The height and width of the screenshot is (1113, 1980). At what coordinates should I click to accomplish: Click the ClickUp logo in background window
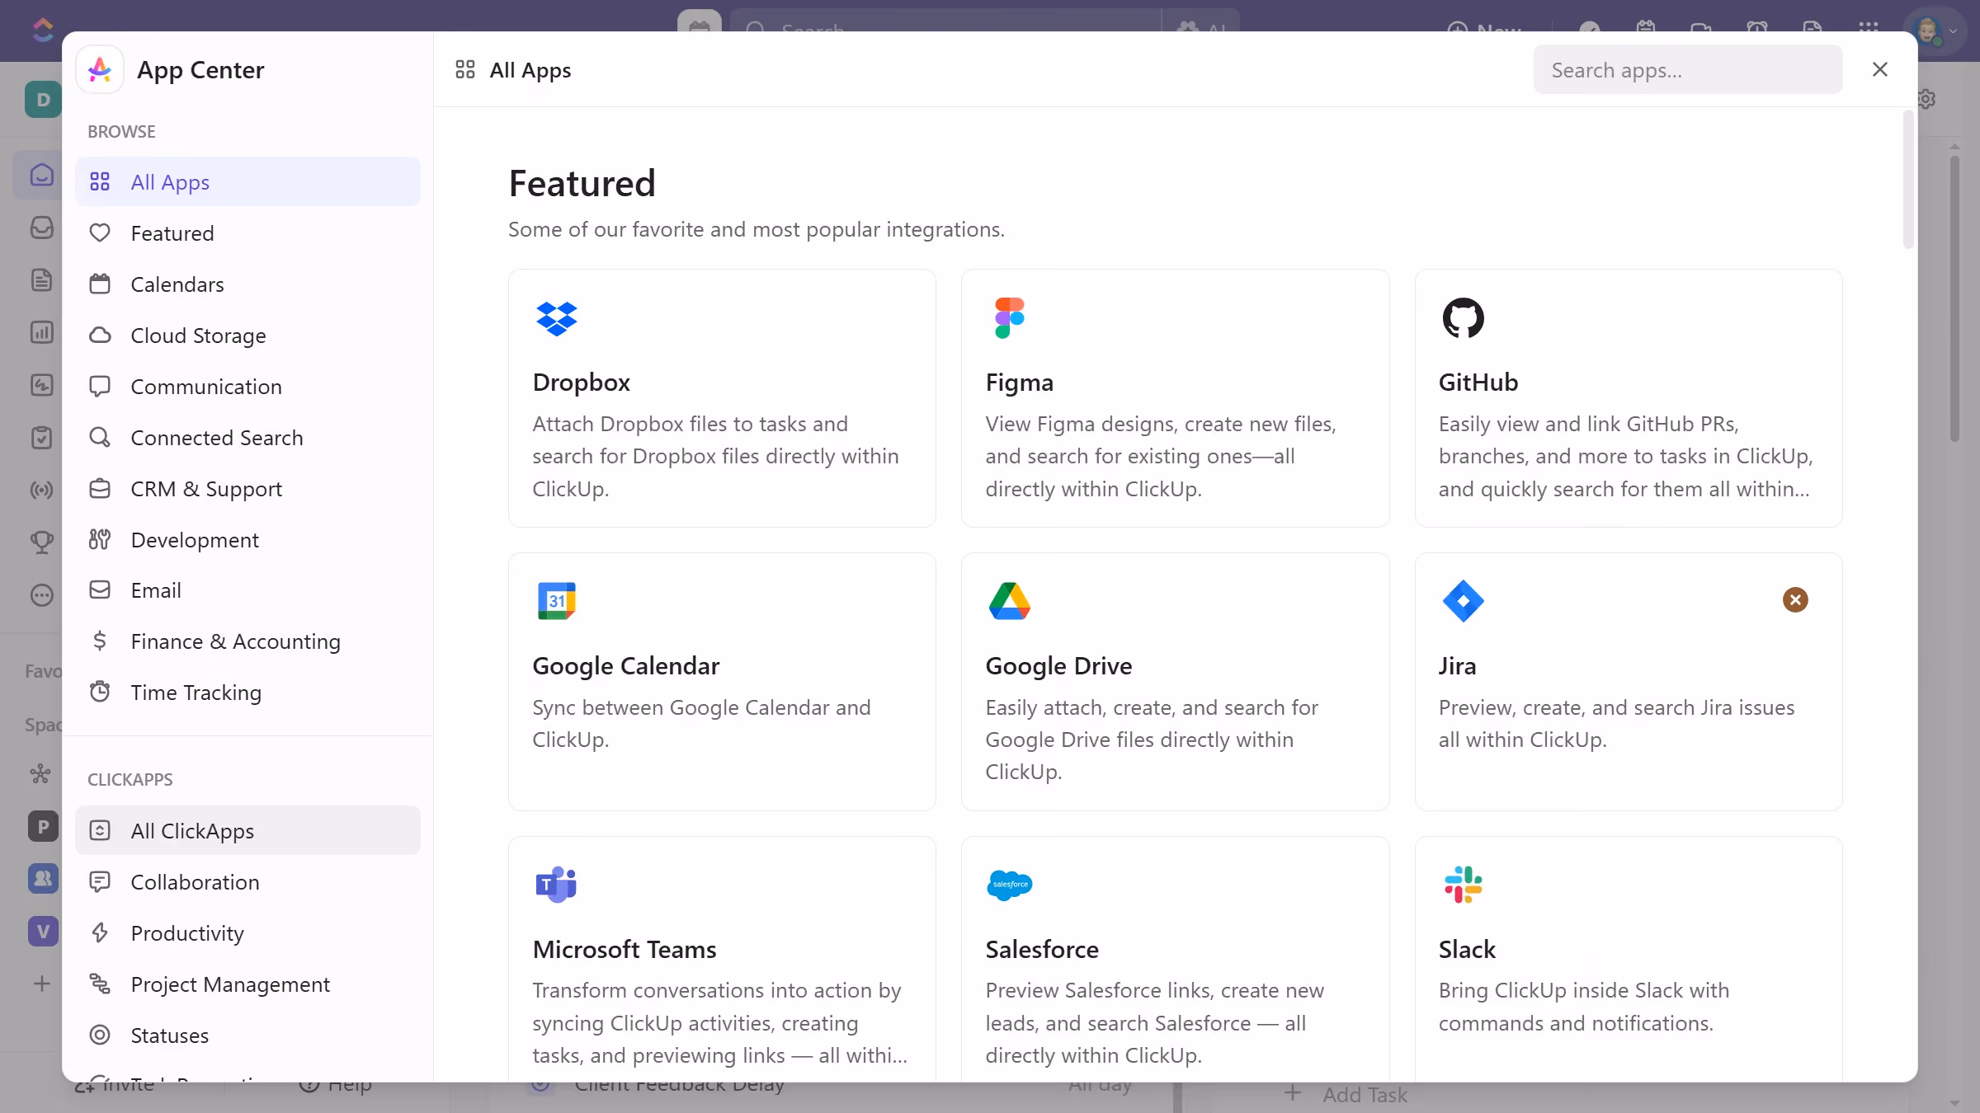click(x=42, y=30)
